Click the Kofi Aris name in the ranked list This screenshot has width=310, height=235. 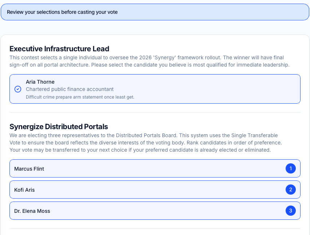(24, 190)
